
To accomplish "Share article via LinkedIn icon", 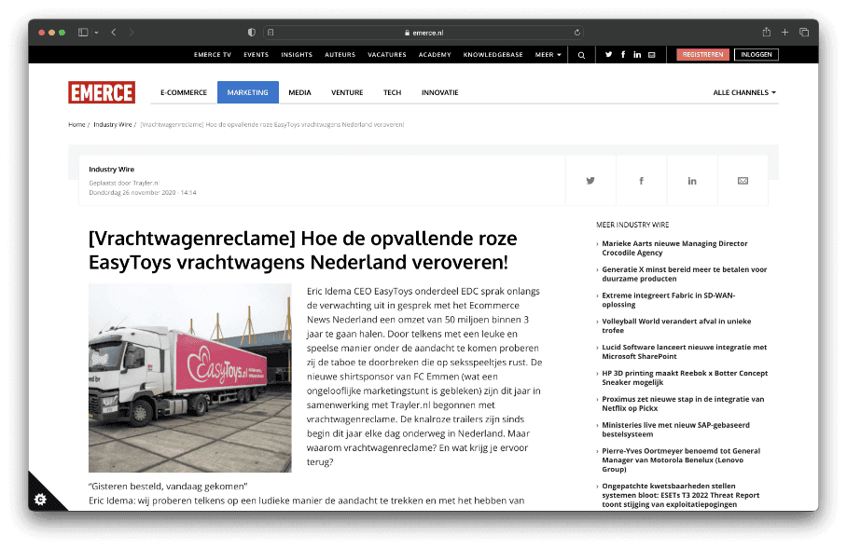I will point(692,181).
